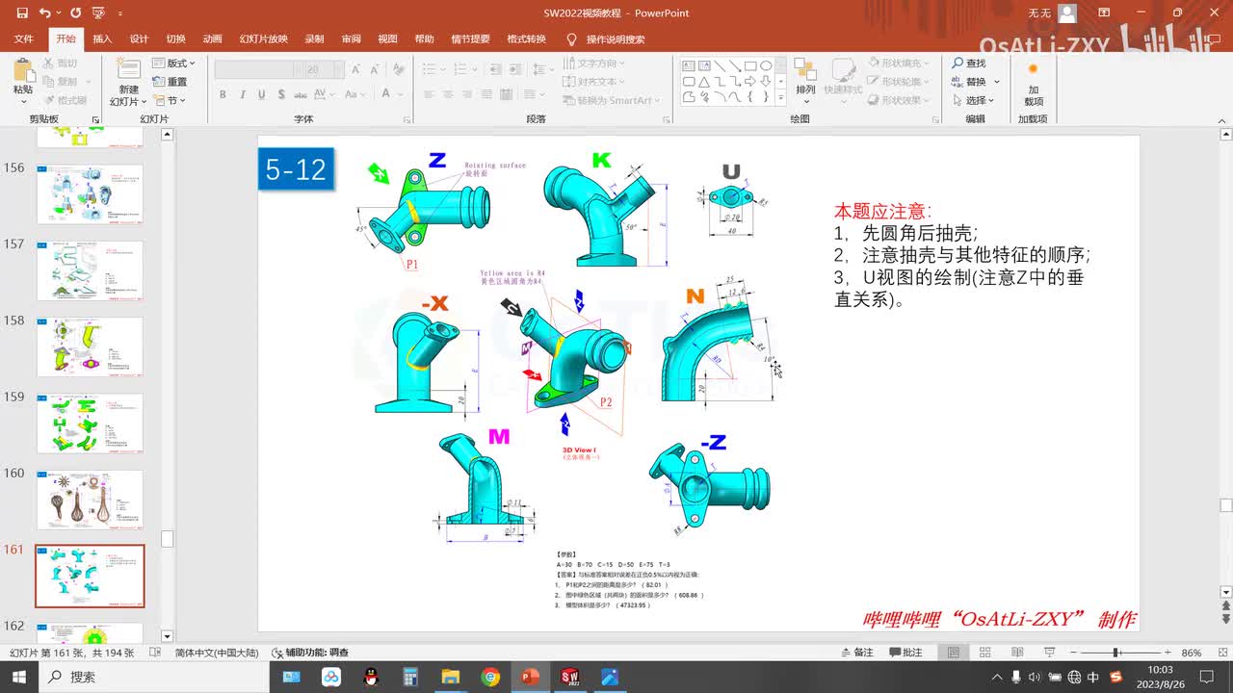Click the zoom in plus button
Viewport: 1233px width, 693px height.
point(1167,653)
